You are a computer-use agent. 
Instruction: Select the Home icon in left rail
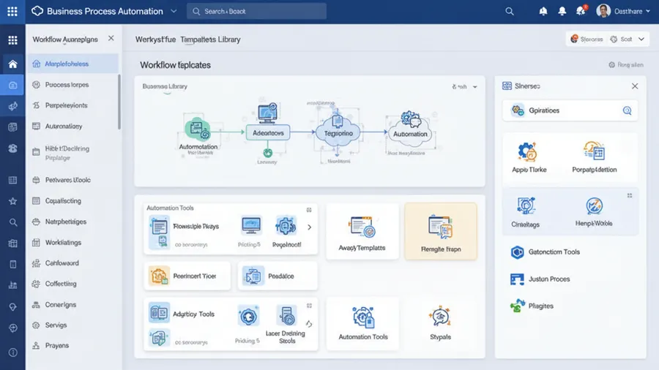[12, 64]
